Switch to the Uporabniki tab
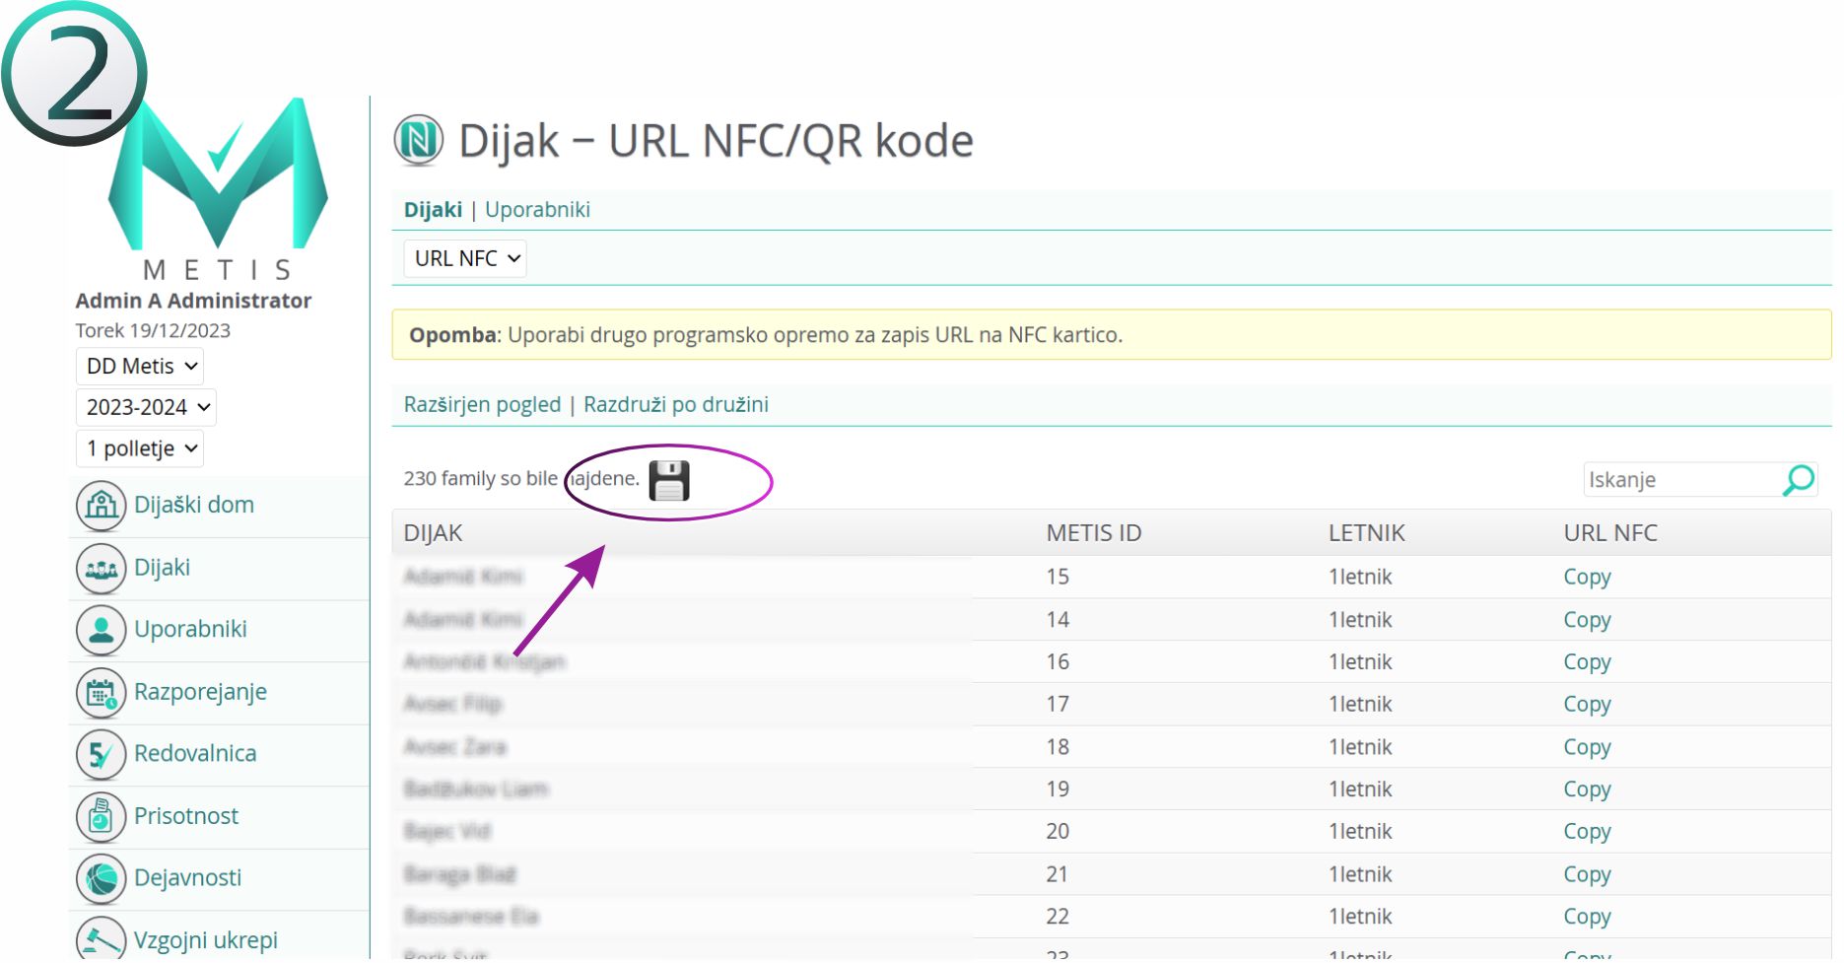The image size is (1844, 963). 537,210
